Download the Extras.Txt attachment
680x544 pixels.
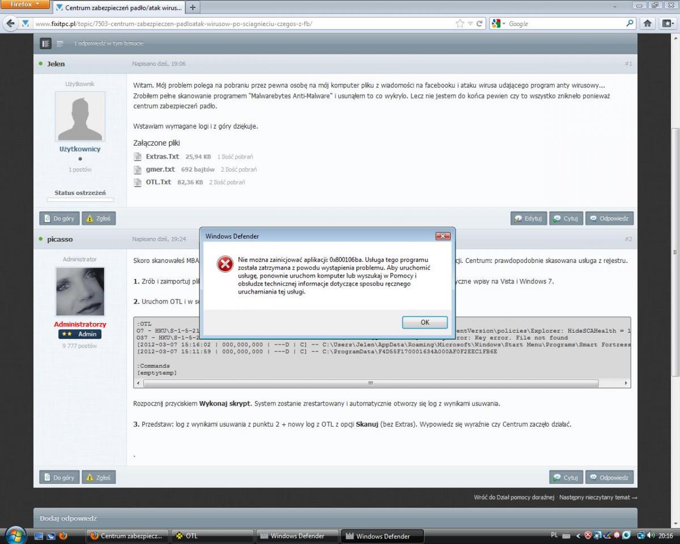[162, 156]
